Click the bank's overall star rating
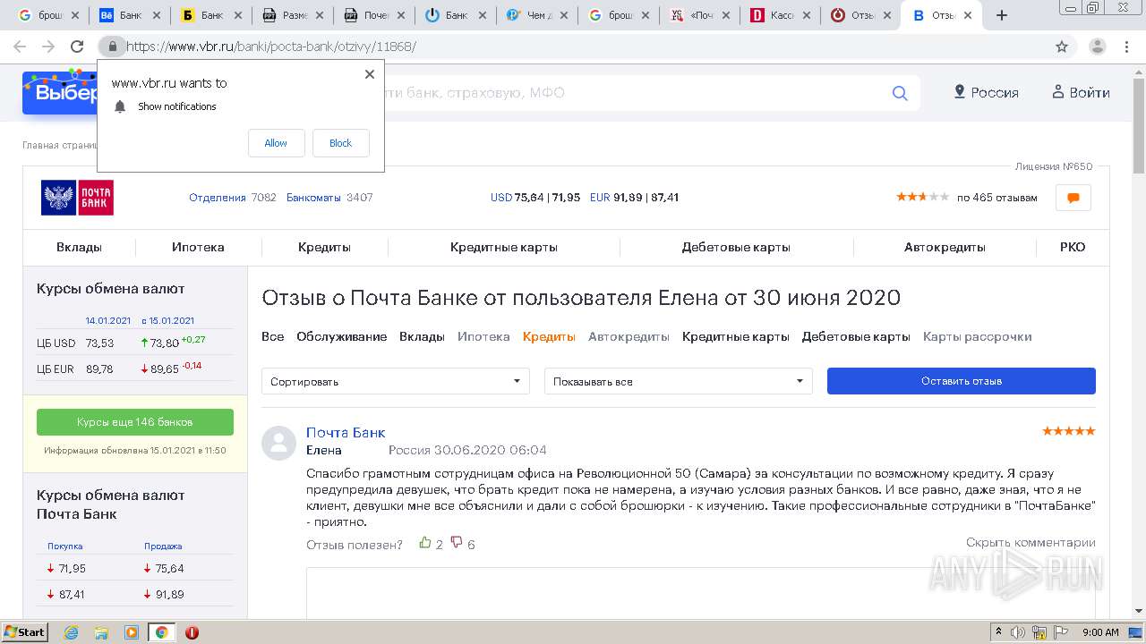Image resolution: width=1146 pixels, height=644 pixels. click(922, 197)
